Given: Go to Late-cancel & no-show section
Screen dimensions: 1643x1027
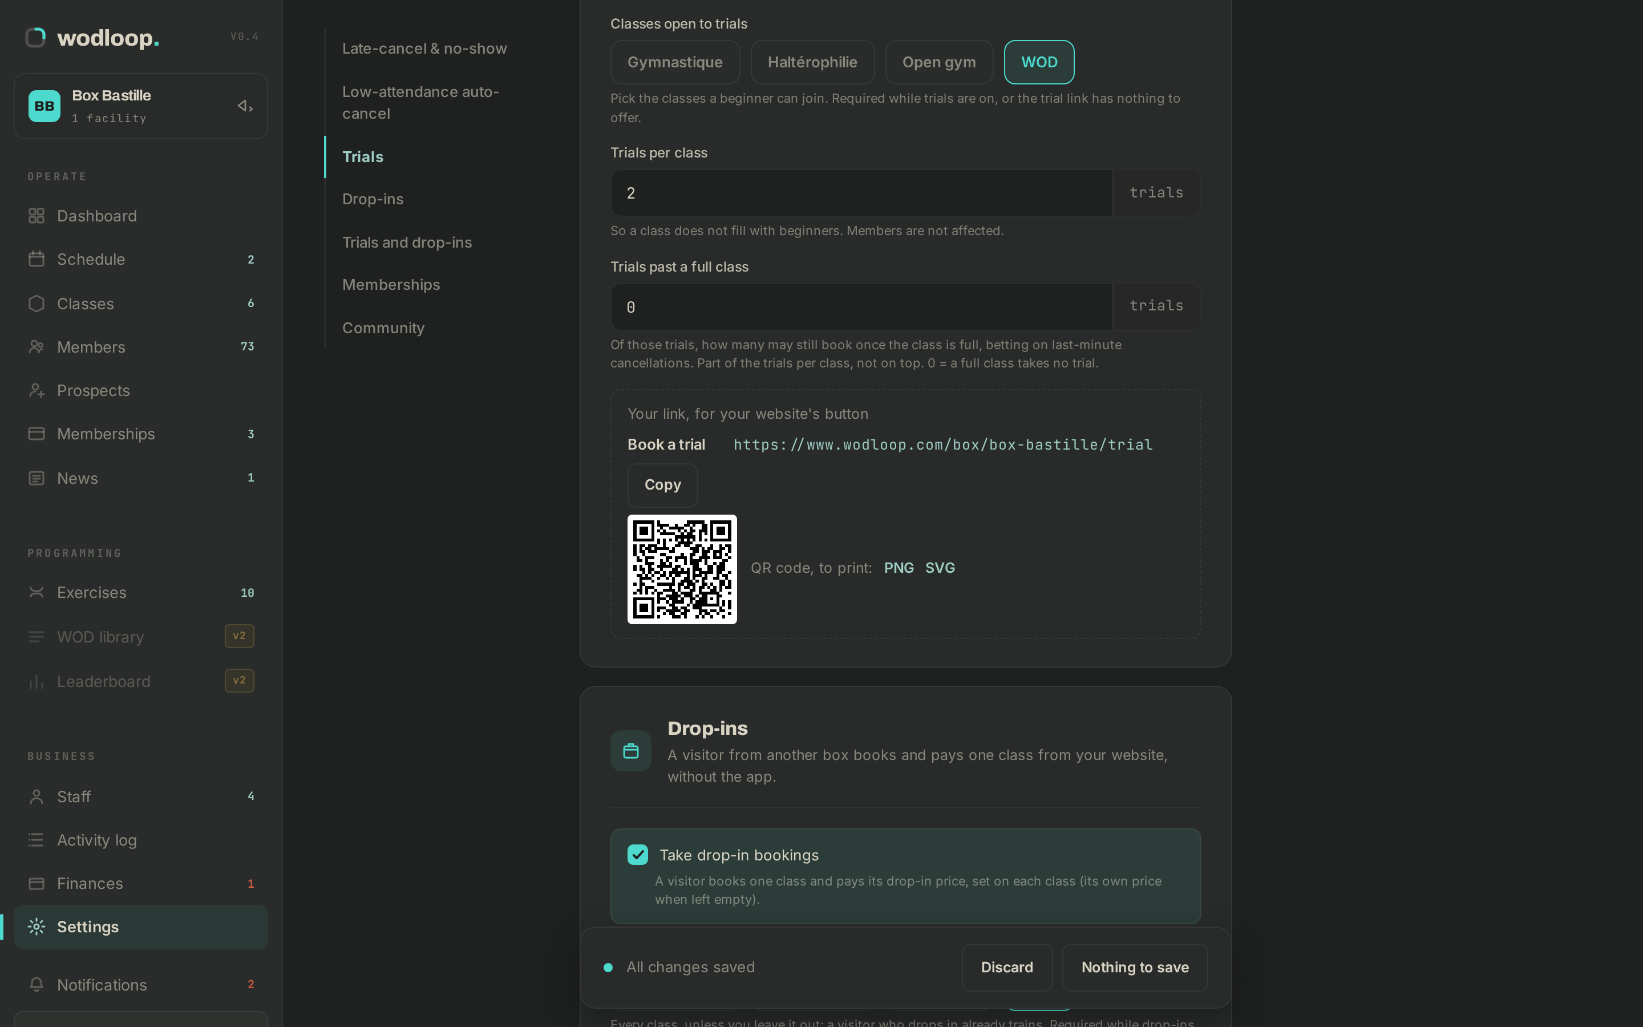Looking at the screenshot, I should (x=424, y=48).
